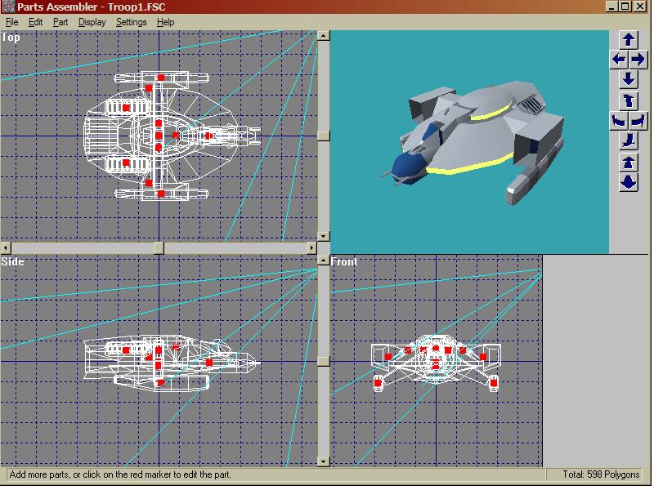Select rightmost red part marker in Top view
The image size is (654, 490).
click(208, 136)
